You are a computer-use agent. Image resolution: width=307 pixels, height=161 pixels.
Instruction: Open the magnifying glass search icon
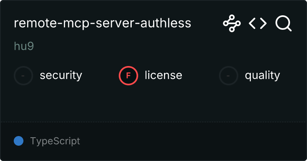tap(284, 23)
